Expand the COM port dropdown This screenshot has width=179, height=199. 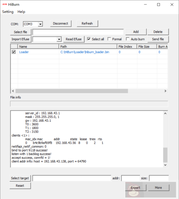coord(40,24)
